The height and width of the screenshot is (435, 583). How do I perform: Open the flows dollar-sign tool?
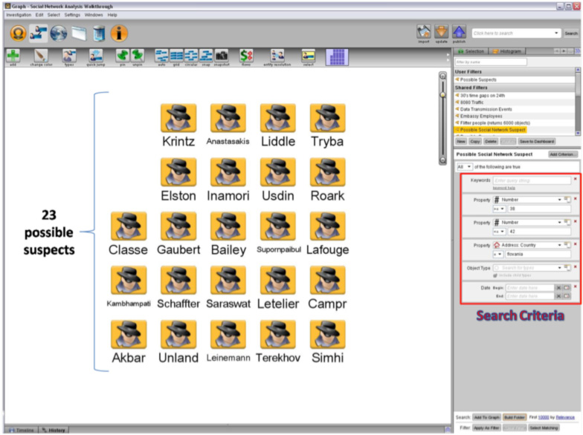point(246,56)
